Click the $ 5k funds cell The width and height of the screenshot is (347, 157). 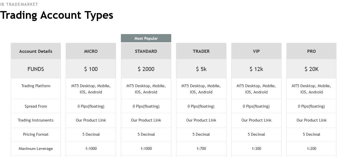[x=201, y=69]
